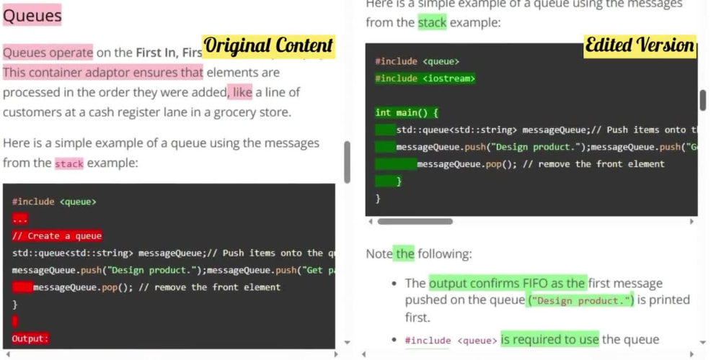721x360 pixels.
Task: Click "messageQueue.pop();" line in edited pane
Action: 520,164
